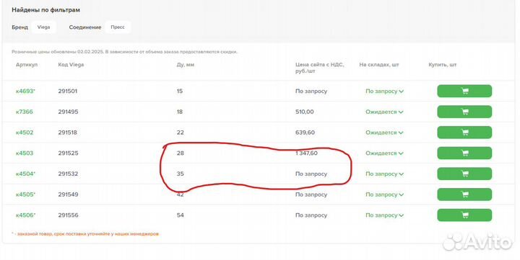This screenshot has width=520, height=260.
Task: Expand stock 'По запросу' for к4505
Action: (384, 194)
